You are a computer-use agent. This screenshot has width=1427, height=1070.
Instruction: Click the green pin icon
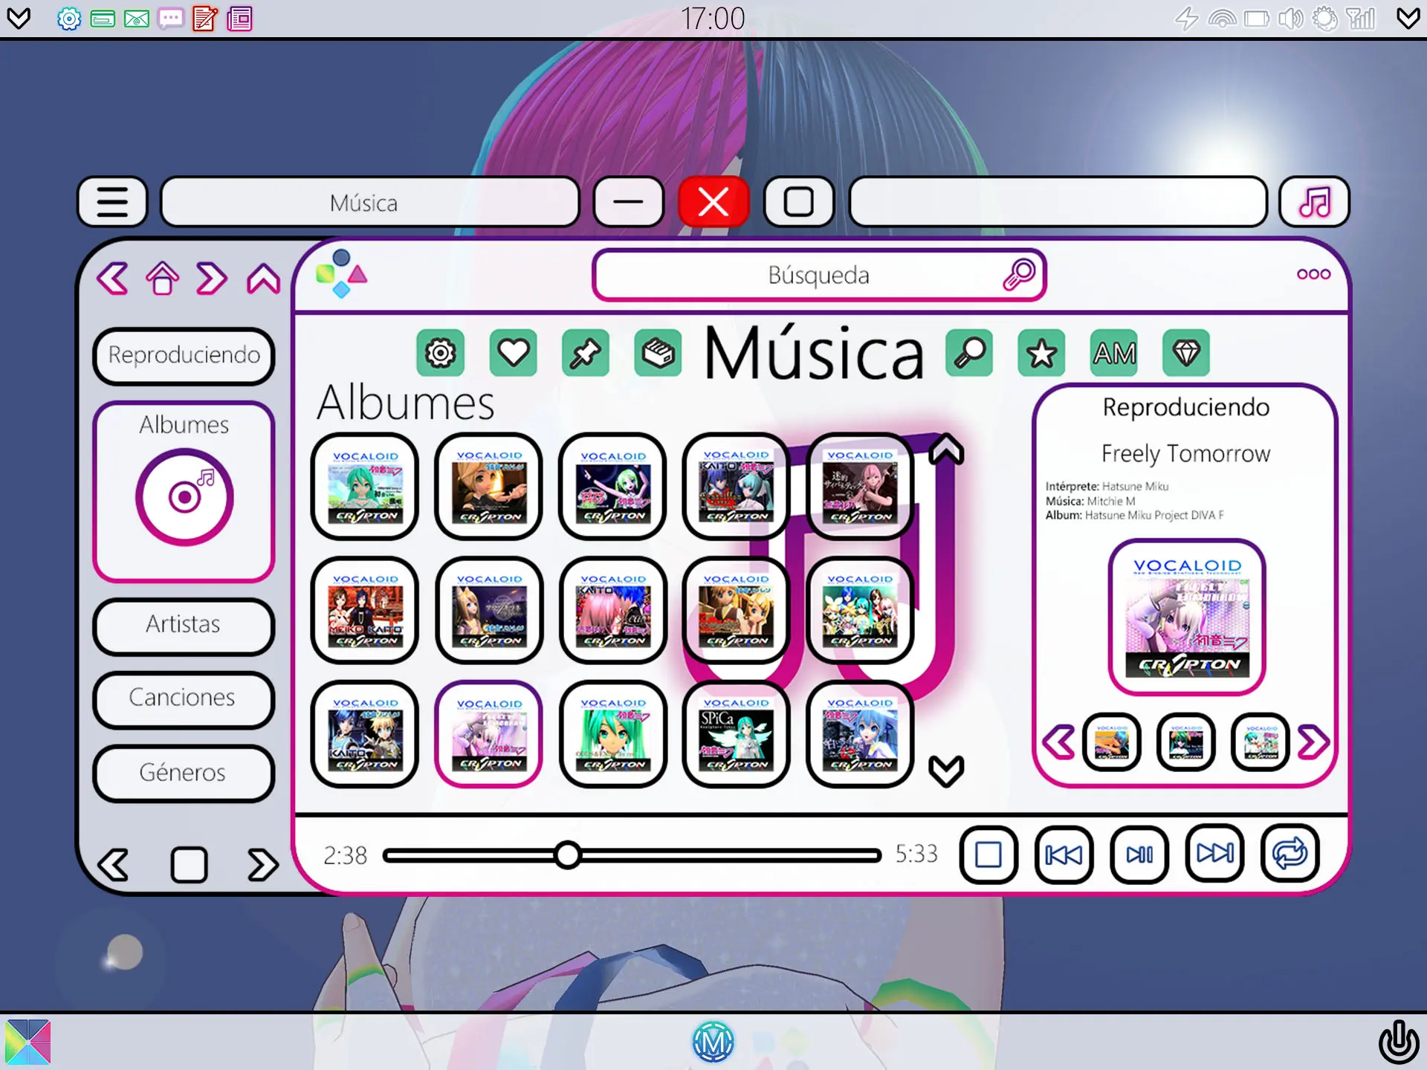(586, 353)
